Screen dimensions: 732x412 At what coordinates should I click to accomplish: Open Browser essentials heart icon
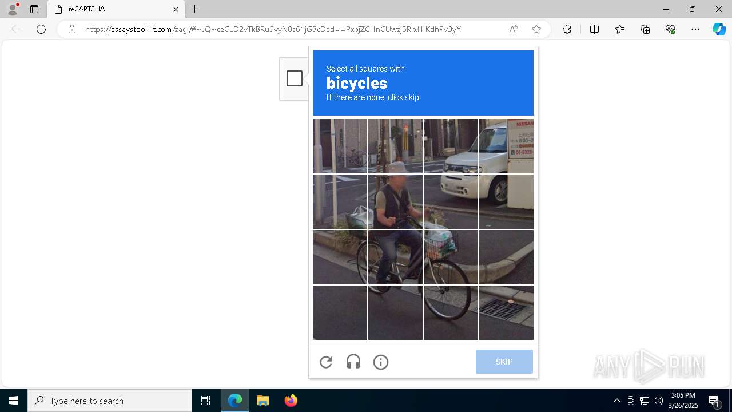(670, 29)
